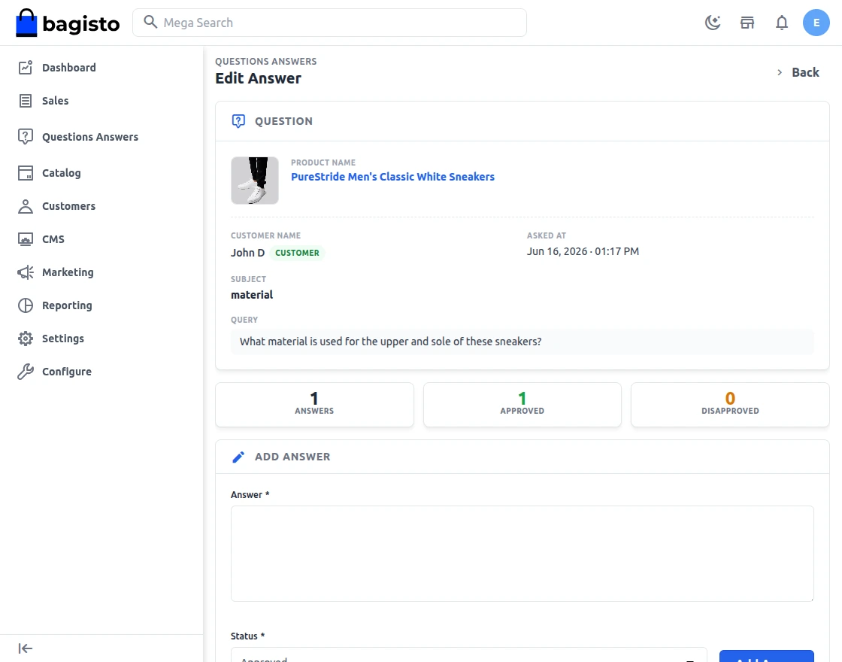
Task: Open the user avatar menu E
Action: click(816, 23)
